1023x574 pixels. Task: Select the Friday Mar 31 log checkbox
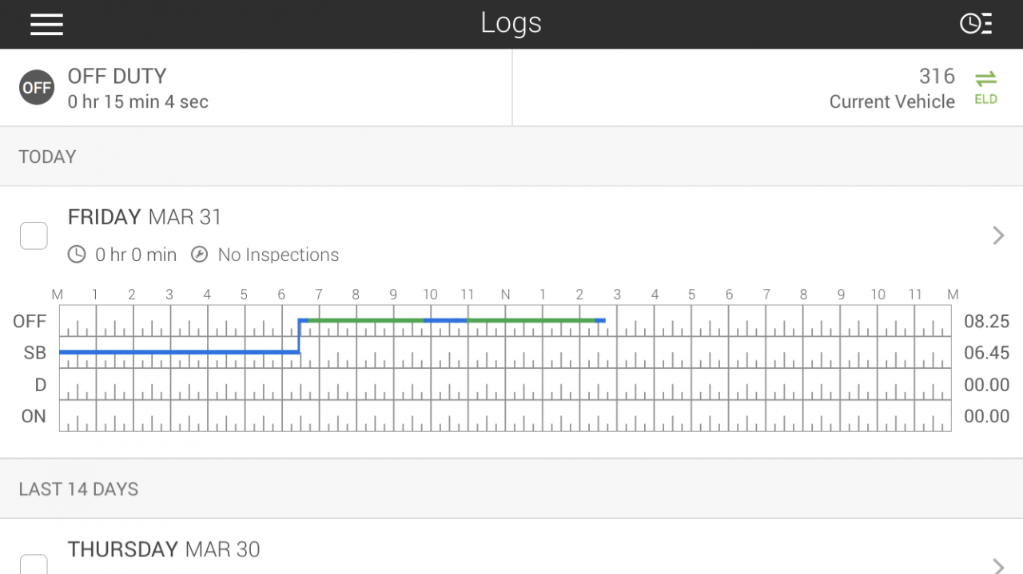(x=34, y=236)
